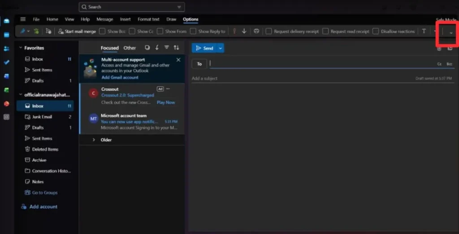Viewport: 459px width, 234px height.
Task: Open the Deleted Items folder
Action: point(45,149)
